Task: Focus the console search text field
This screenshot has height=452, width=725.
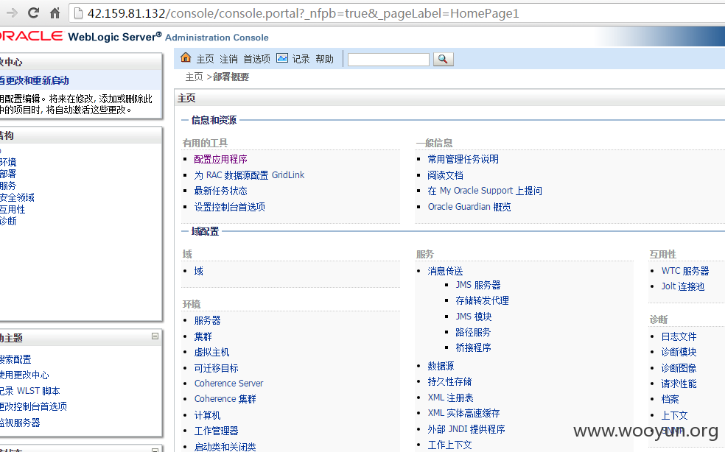Action: click(388, 60)
